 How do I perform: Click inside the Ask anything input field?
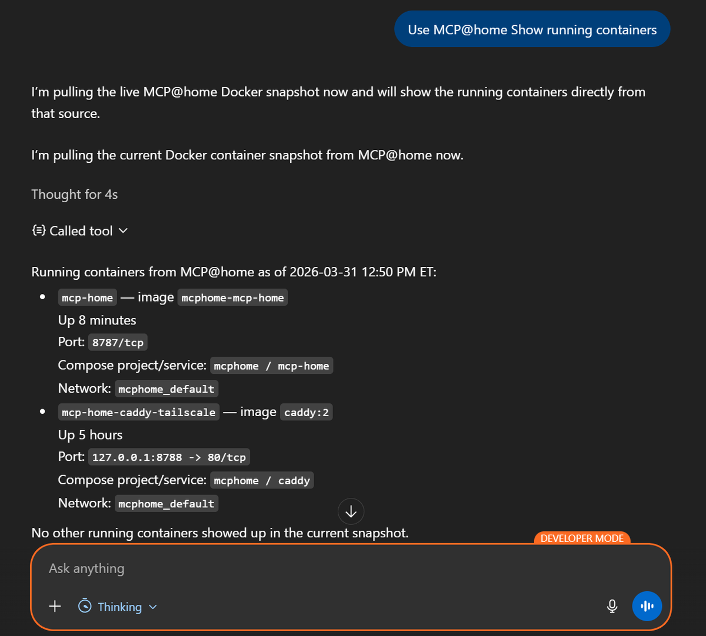[235, 568]
